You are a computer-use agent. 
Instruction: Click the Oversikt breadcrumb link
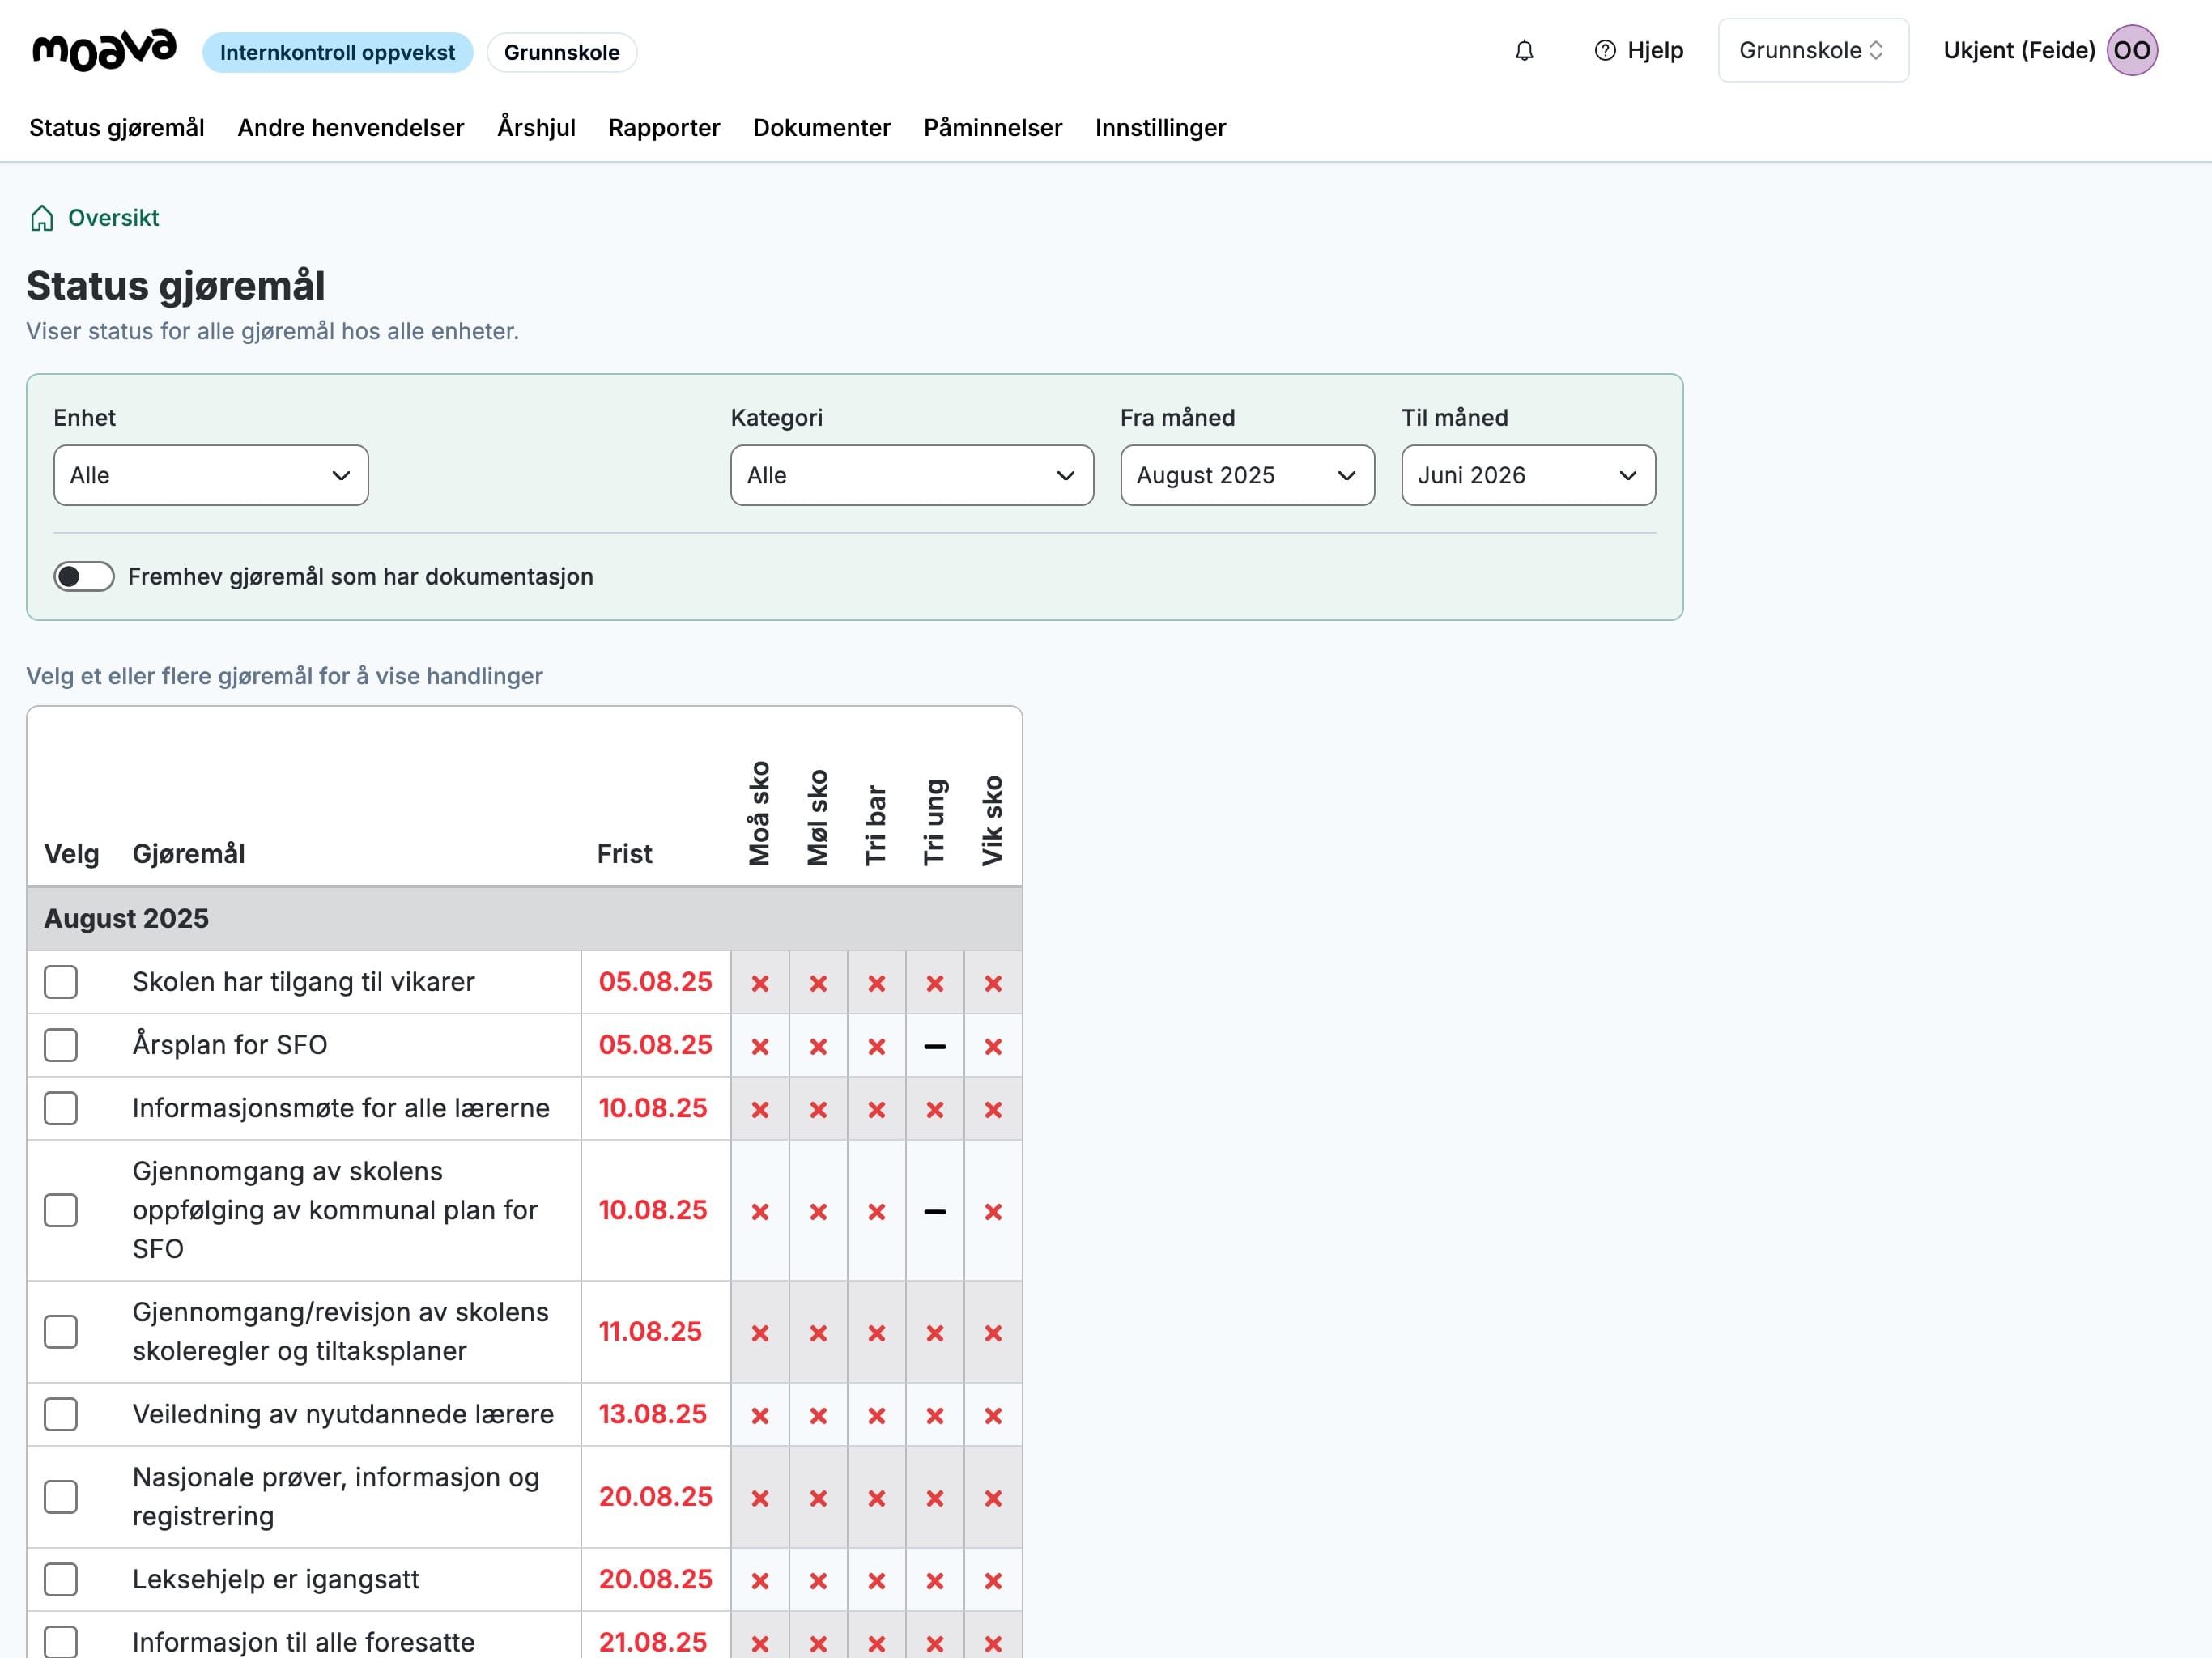pos(113,218)
